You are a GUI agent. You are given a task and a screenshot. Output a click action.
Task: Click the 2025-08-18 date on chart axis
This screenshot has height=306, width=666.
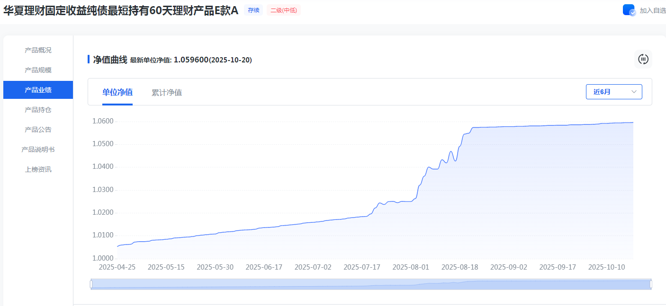459,267
